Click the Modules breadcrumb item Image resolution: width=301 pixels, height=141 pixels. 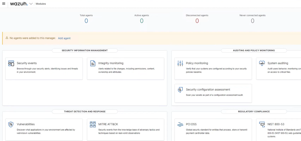[41, 4]
